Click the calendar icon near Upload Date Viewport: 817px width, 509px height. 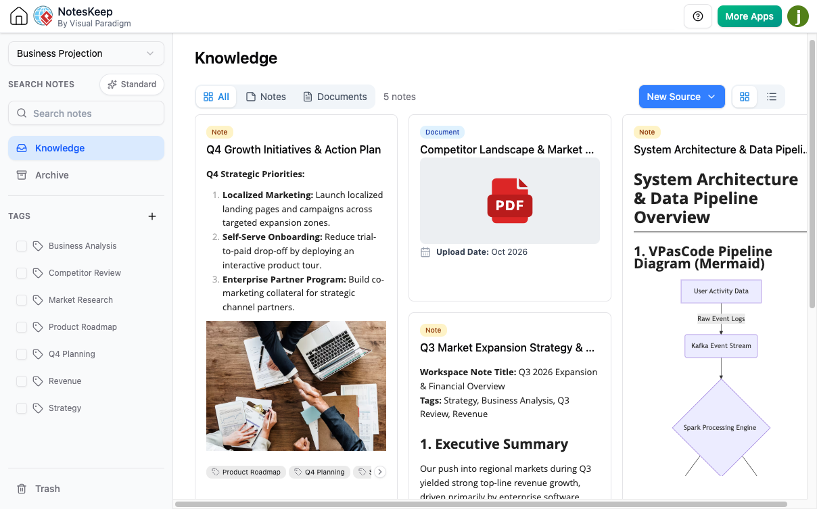tap(425, 252)
